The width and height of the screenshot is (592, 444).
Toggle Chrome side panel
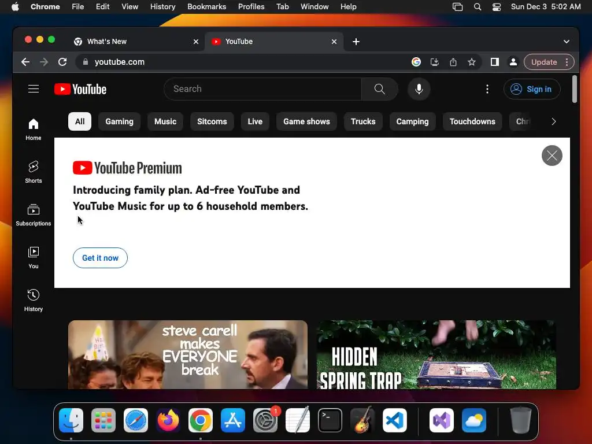click(x=495, y=62)
